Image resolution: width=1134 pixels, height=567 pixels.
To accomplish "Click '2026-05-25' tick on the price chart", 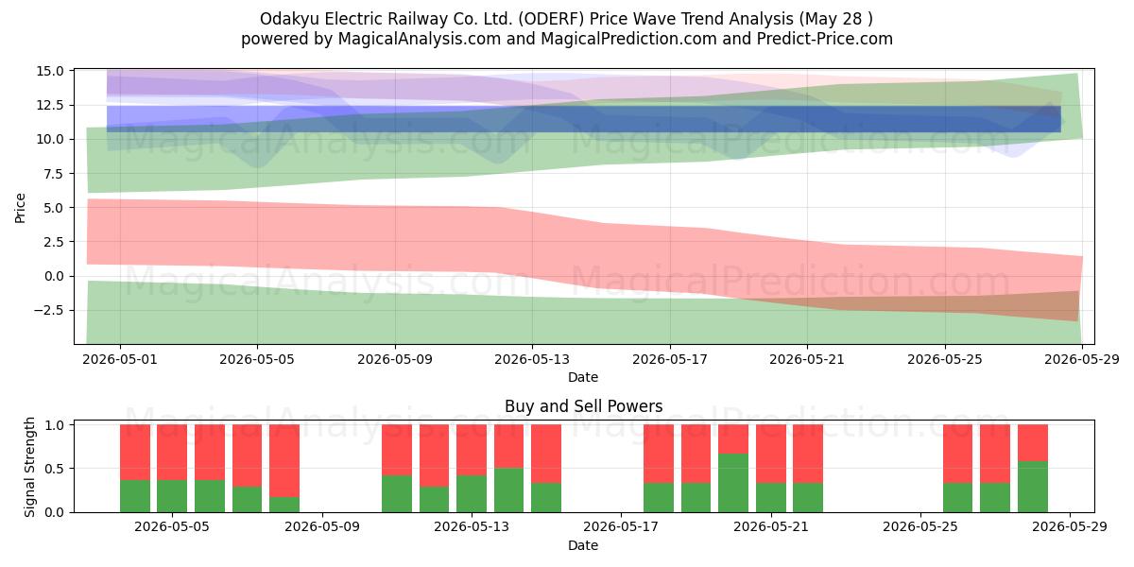I will click(x=945, y=359).
